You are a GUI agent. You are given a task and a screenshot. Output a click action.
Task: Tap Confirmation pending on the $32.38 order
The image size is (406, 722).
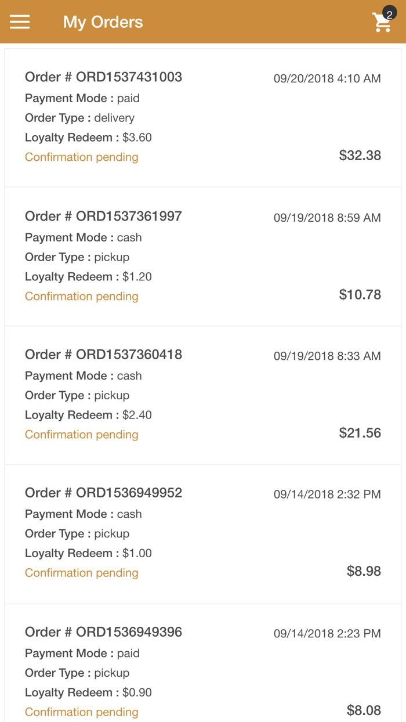click(x=82, y=157)
